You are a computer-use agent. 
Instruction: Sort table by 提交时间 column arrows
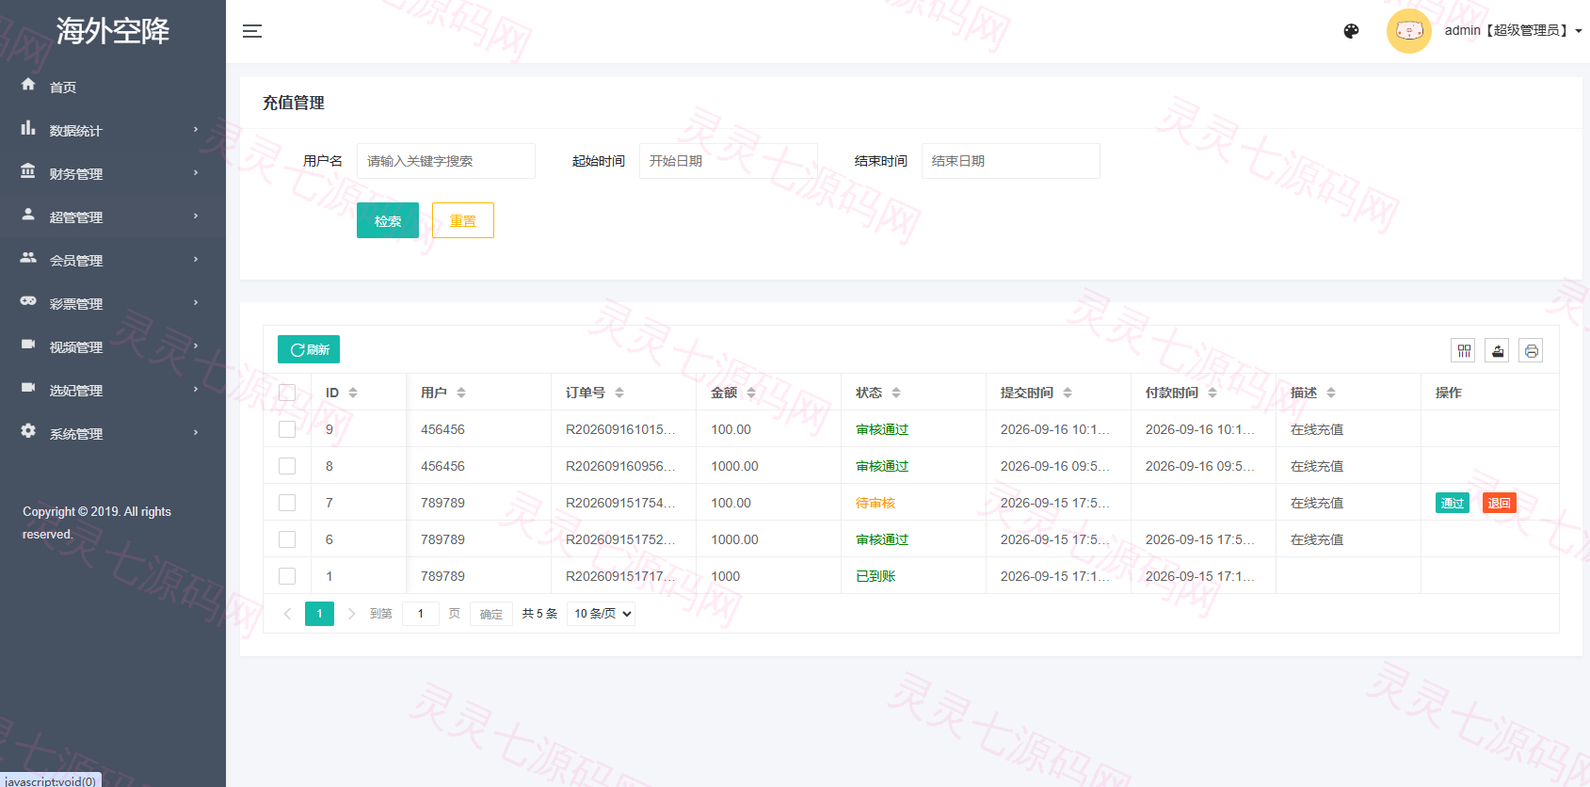point(1068,393)
